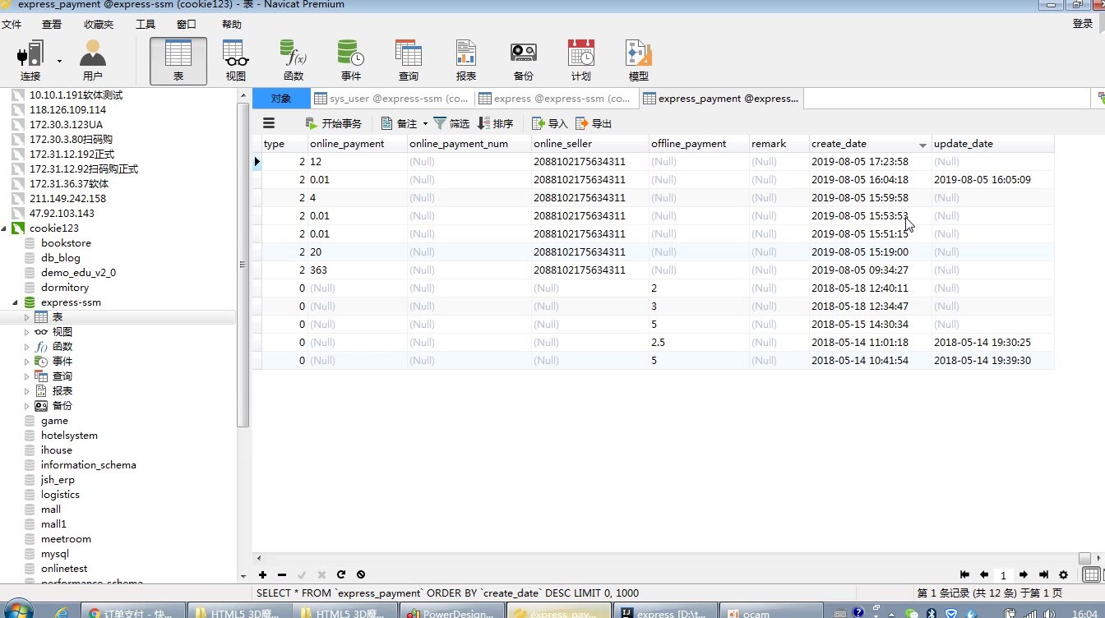This screenshot has height=618, width=1105.
Task: Go to the next page of records
Action: click(1023, 575)
